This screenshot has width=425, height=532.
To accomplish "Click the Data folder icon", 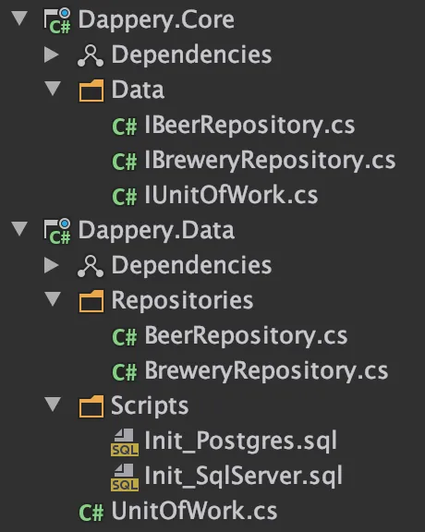I will tap(91, 91).
